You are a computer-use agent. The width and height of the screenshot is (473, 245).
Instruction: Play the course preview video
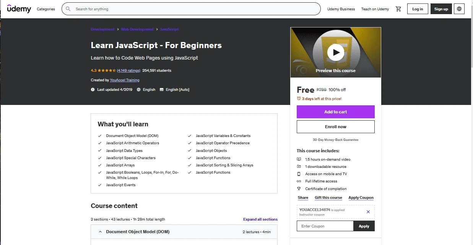coord(336,52)
